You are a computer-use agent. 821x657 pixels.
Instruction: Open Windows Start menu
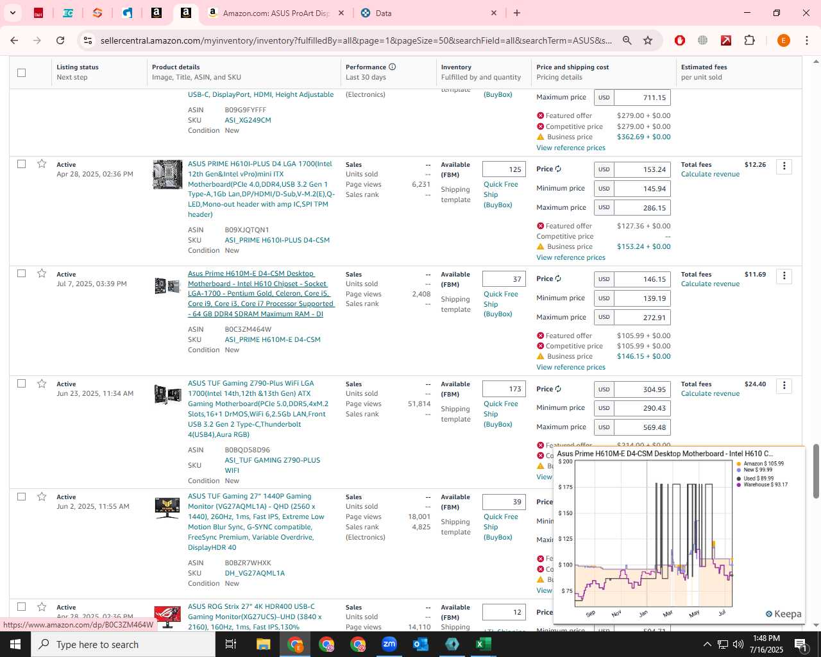[15, 644]
